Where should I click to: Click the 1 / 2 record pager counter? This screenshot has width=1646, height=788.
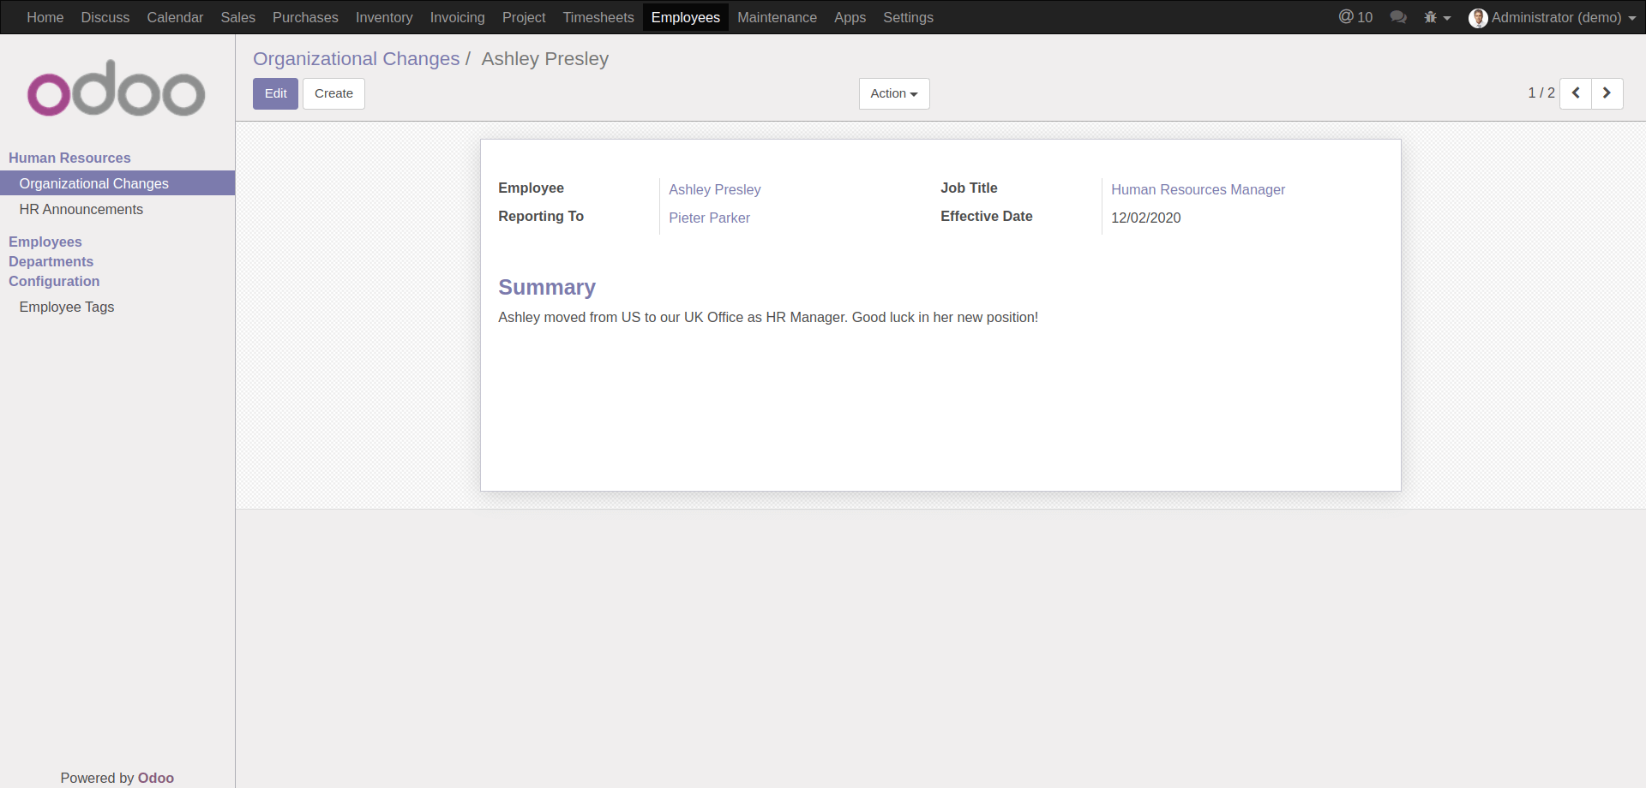pos(1541,93)
